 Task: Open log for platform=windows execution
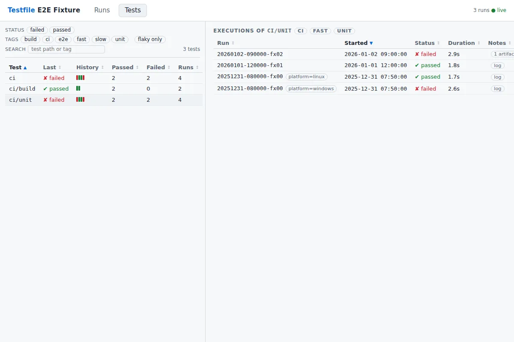(x=497, y=88)
